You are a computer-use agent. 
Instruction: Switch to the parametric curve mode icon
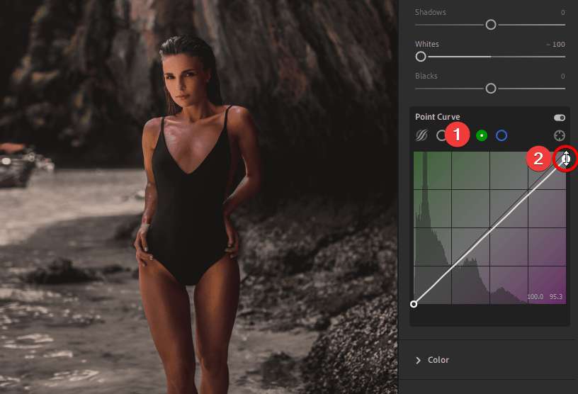[421, 135]
